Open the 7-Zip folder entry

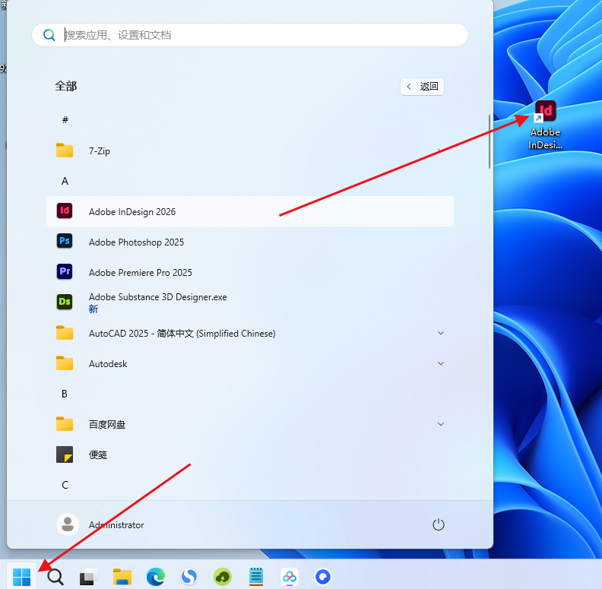[250, 150]
